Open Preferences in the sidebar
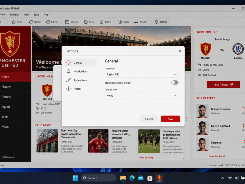 pos(8,157)
